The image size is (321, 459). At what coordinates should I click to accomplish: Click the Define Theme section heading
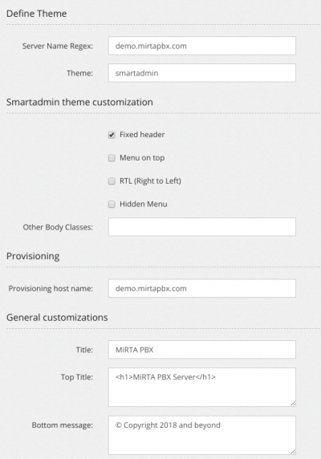(x=37, y=14)
